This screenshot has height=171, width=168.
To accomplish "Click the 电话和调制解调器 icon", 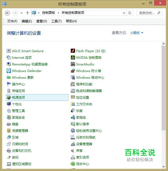I will [73, 91].
